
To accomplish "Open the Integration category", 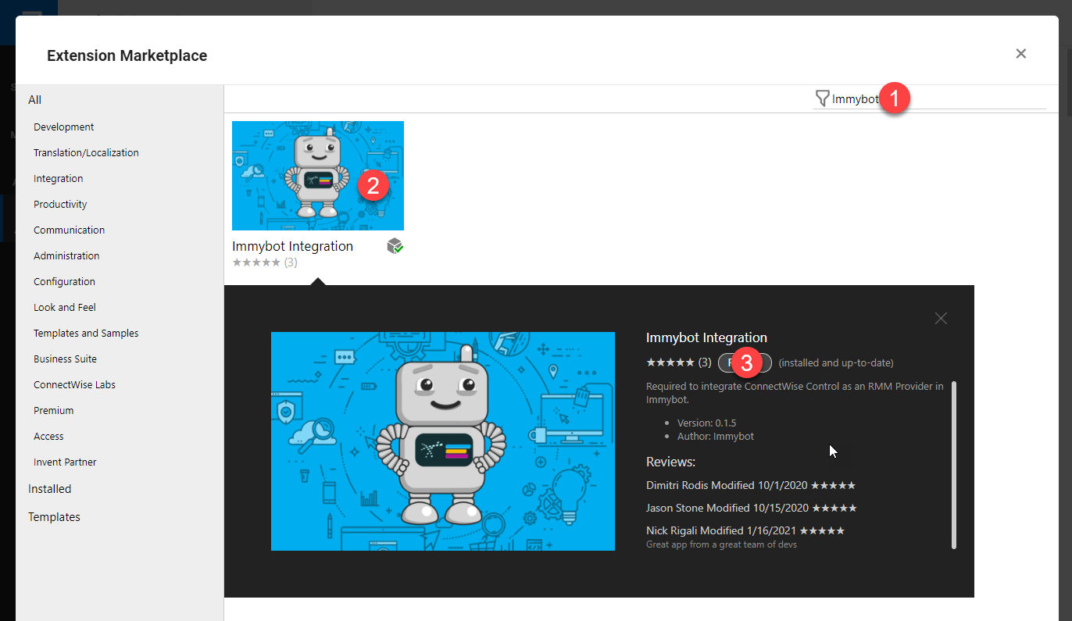I will [x=58, y=179].
